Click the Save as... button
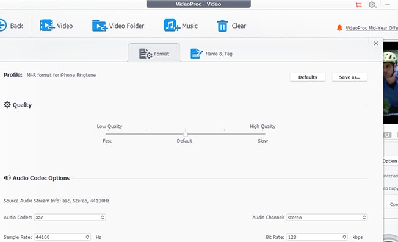The height and width of the screenshot is (242, 398). click(350, 77)
